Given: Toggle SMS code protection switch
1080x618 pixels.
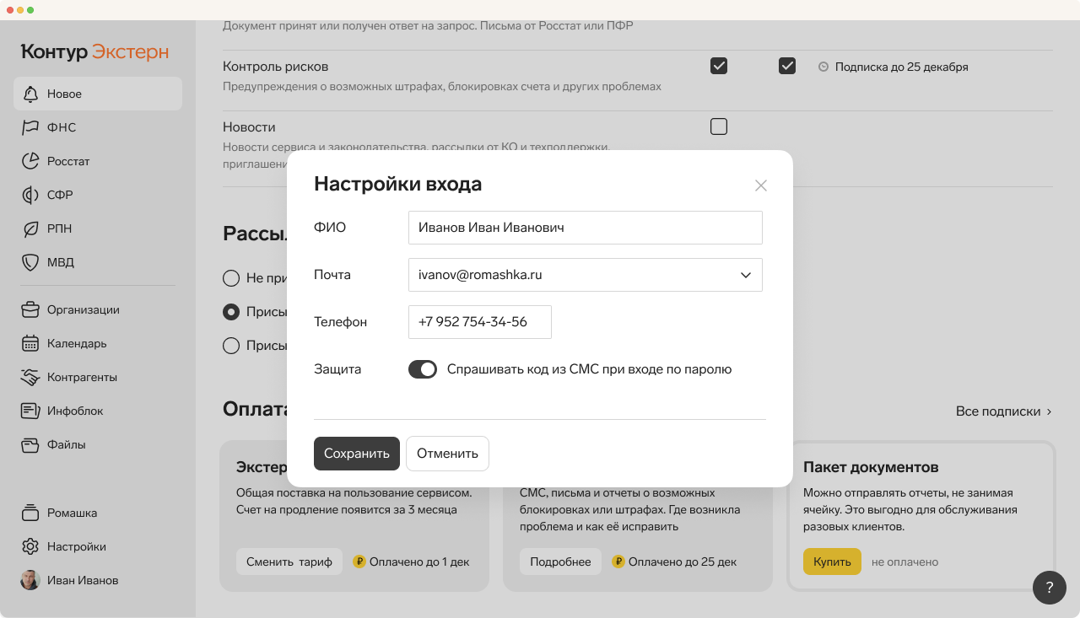Looking at the screenshot, I should coord(423,369).
